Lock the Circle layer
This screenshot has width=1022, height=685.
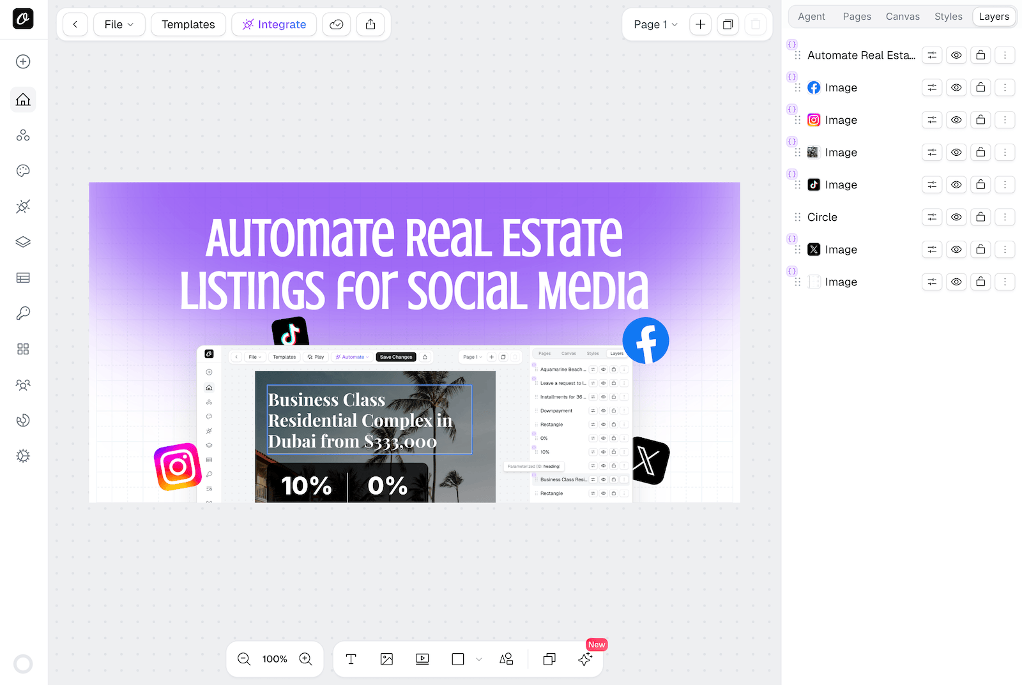click(x=980, y=217)
